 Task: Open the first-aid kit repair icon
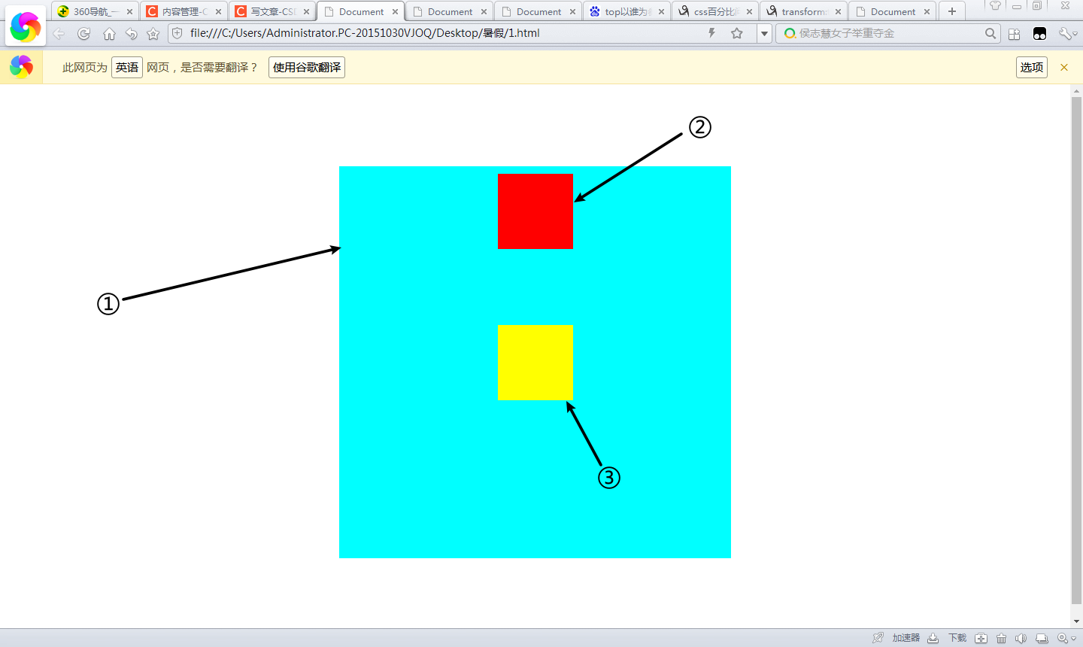point(981,638)
